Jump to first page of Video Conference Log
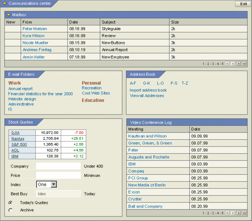Image resolution: width=252 pixels, height=221 pixels. (227, 213)
